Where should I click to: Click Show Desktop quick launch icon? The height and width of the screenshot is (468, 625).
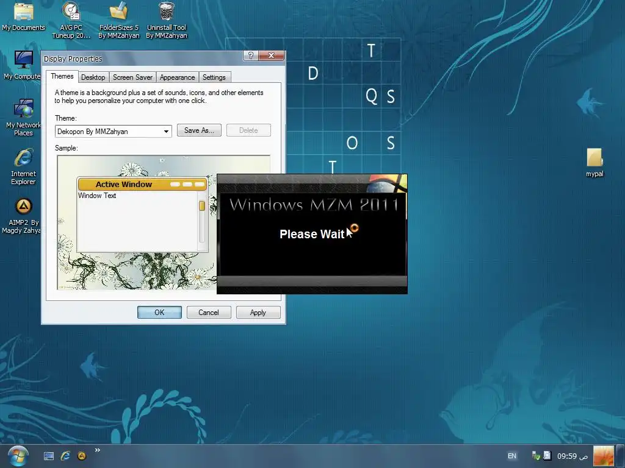49,456
